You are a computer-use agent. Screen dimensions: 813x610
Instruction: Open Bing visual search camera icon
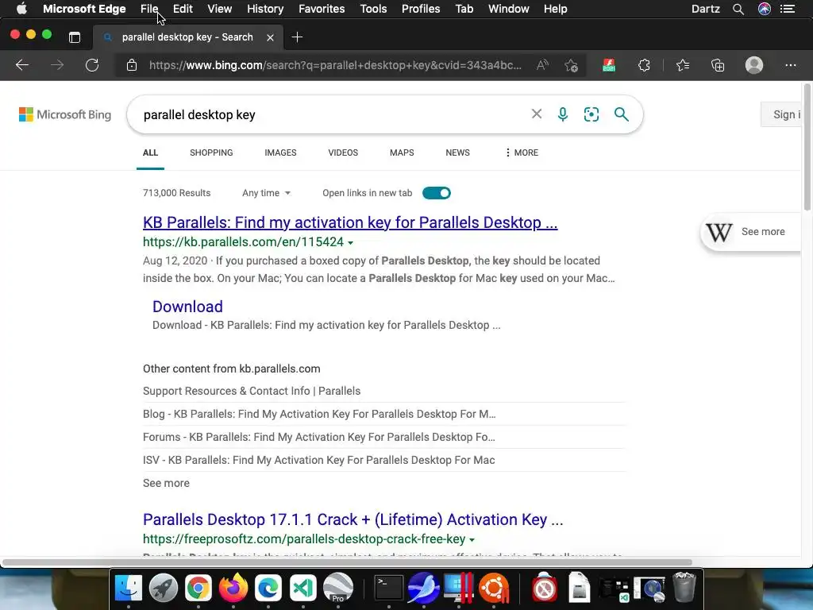click(591, 114)
